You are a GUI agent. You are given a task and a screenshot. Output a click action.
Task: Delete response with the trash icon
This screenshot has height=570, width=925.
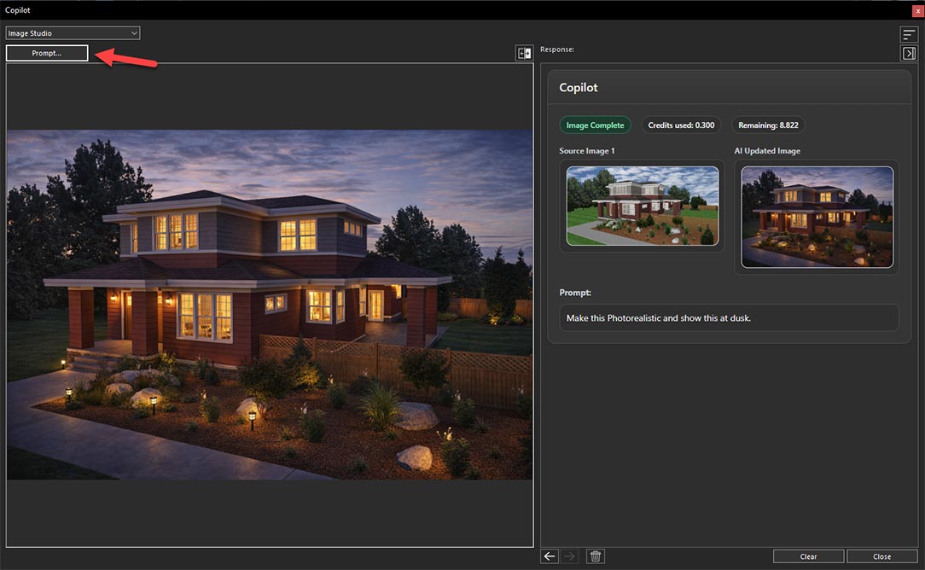coord(596,555)
